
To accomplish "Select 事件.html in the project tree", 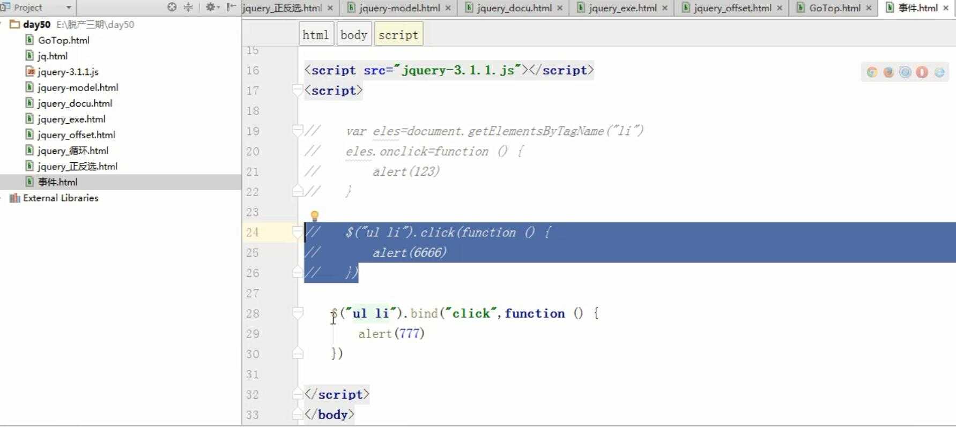I will 57,182.
